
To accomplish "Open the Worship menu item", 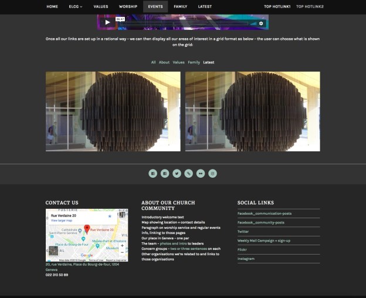I will (128, 6).
